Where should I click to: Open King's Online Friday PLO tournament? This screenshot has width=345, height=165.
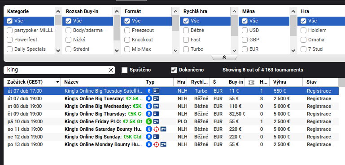point(171,121)
